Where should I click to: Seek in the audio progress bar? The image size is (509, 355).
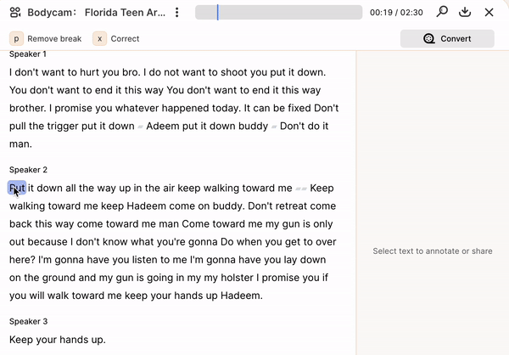pyautogui.click(x=278, y=13)
